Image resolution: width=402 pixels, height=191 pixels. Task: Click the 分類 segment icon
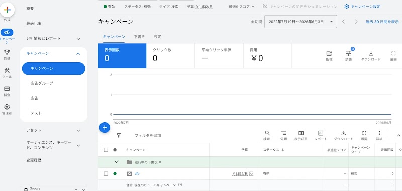tap(283, 133)
